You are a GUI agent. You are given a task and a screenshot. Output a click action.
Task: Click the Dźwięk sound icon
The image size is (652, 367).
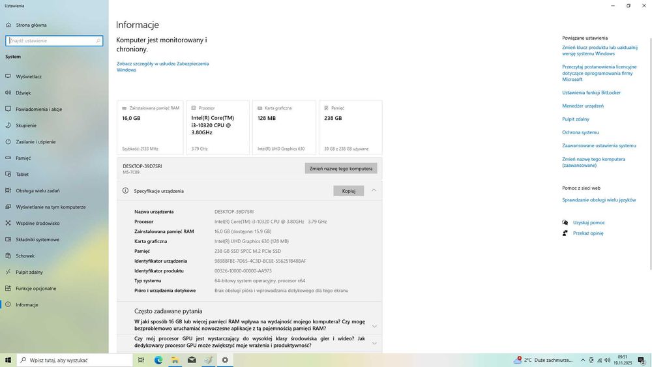[8, 93]
